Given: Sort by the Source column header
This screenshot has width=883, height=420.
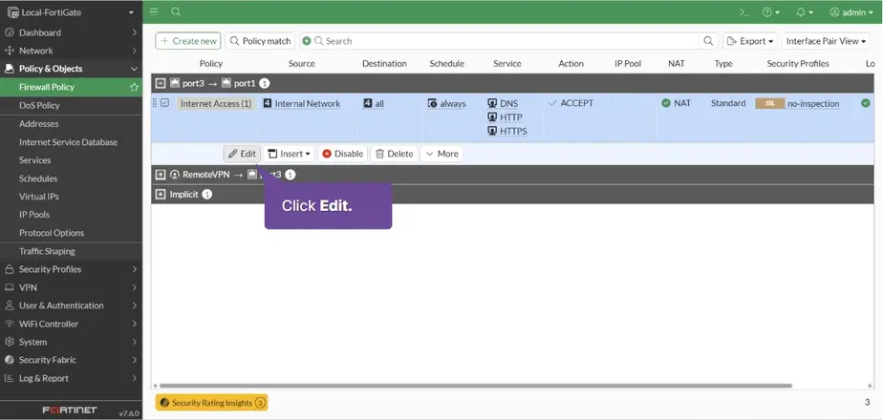Looking at the screenshot, I should [301, 64].
